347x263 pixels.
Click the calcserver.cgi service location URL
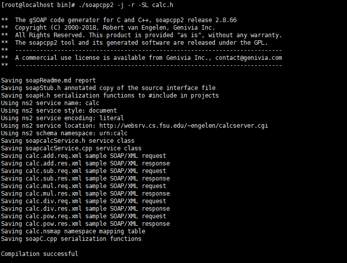click(x=184, y=126)
